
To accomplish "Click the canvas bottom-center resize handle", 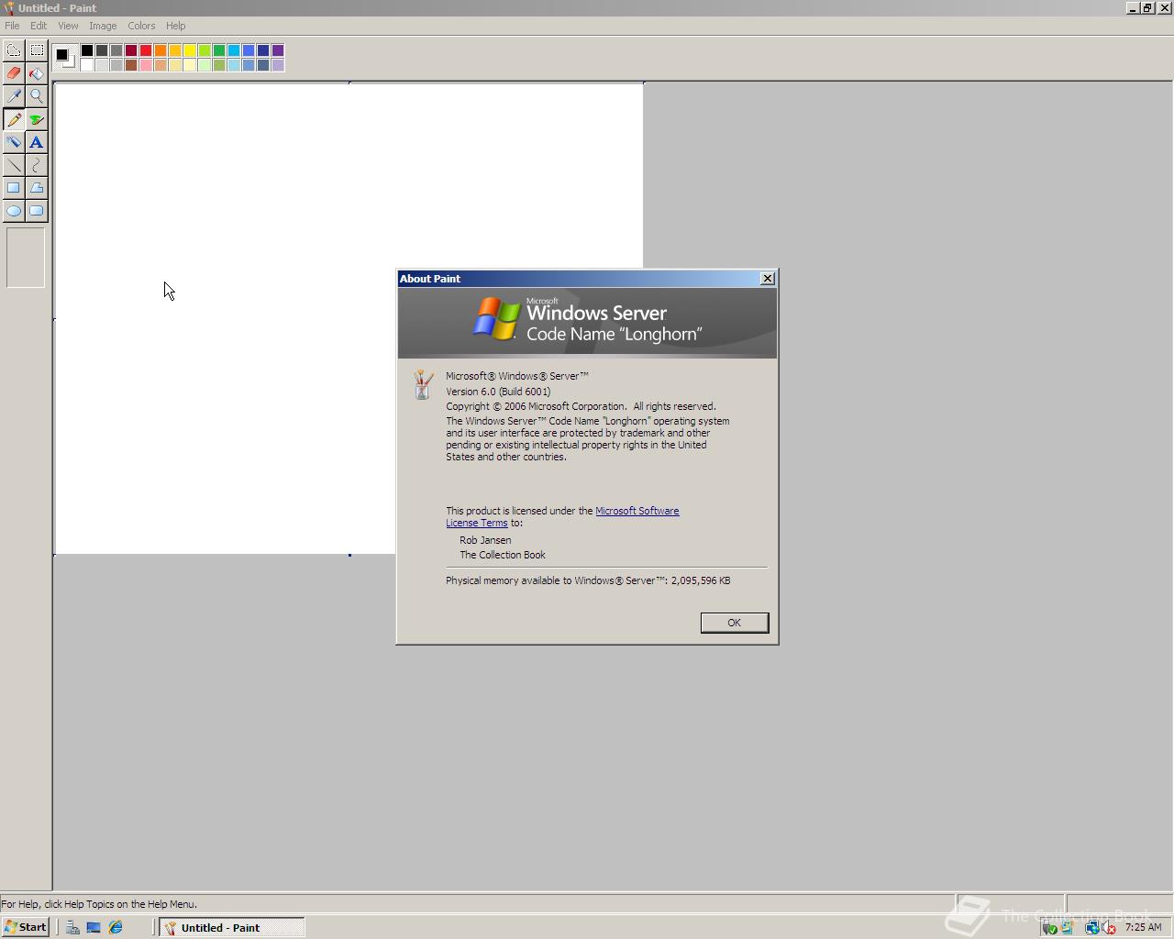I will coord(349,555).
